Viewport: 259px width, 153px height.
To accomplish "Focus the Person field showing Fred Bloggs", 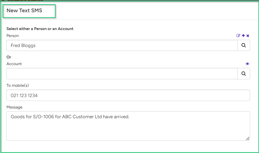I will click(x=122, y=45).
